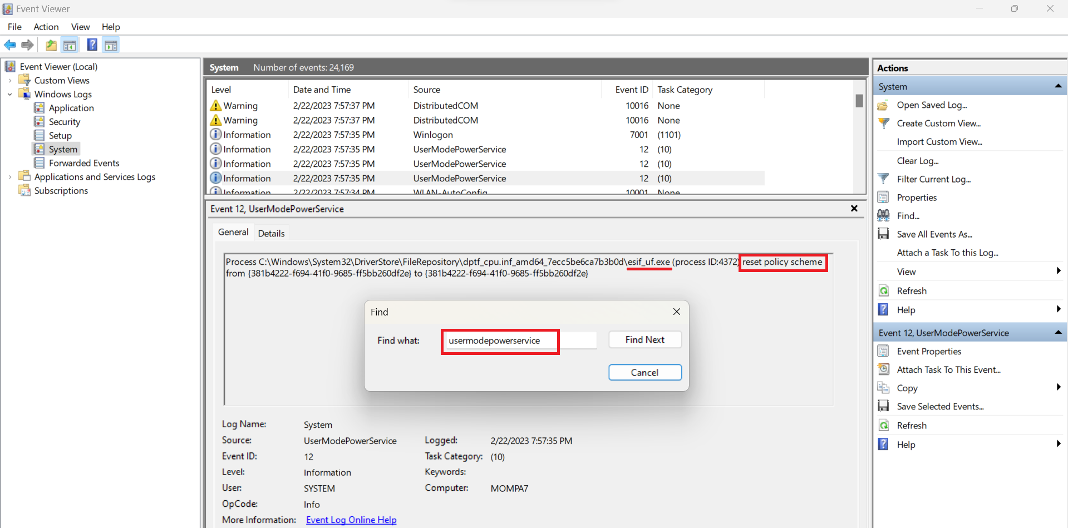1068x528 pixels.
Task: Click the Copy icon in Actions pane
Action: 883,388
